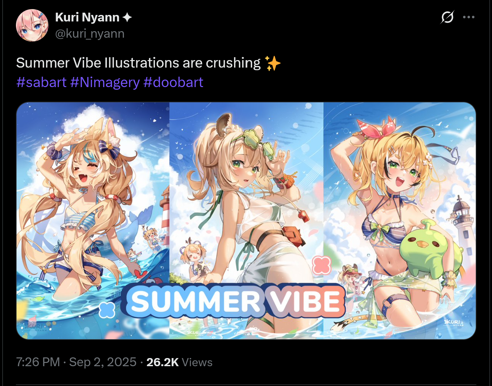Click the sparkles emoji in the tweet text

[x=273, y=63]
